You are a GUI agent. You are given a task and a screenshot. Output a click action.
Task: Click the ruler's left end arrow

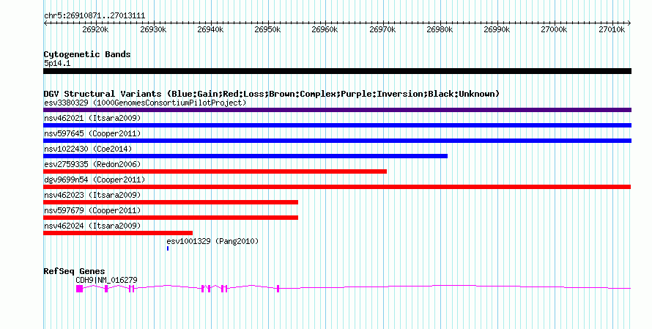[x=45, y=23]
